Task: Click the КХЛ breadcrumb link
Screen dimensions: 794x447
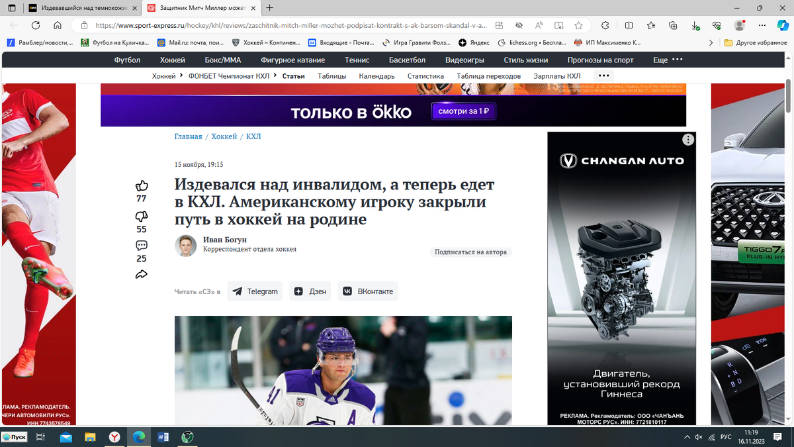Action: point(253,136)
